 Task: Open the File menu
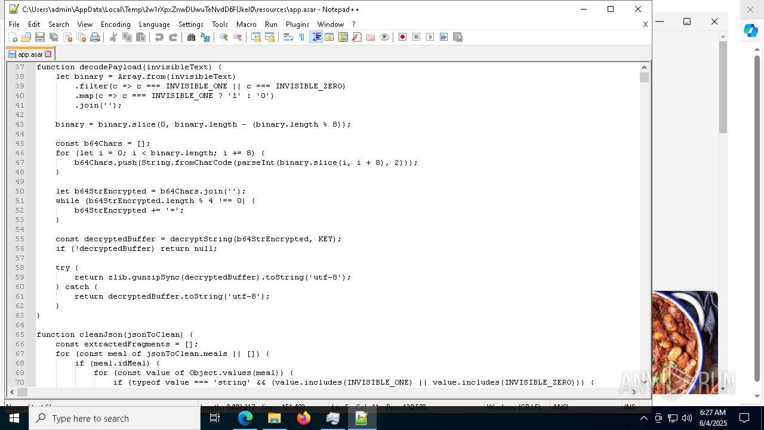click(14, 24)
